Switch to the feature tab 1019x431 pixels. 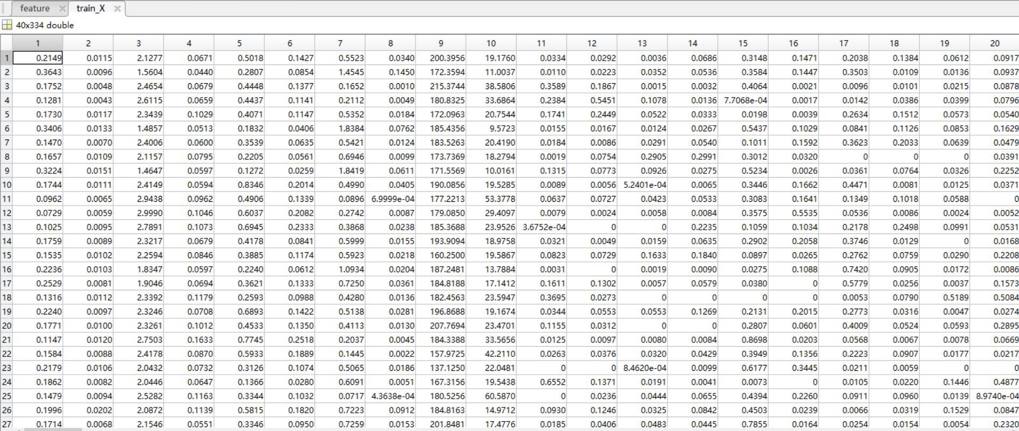35,9
